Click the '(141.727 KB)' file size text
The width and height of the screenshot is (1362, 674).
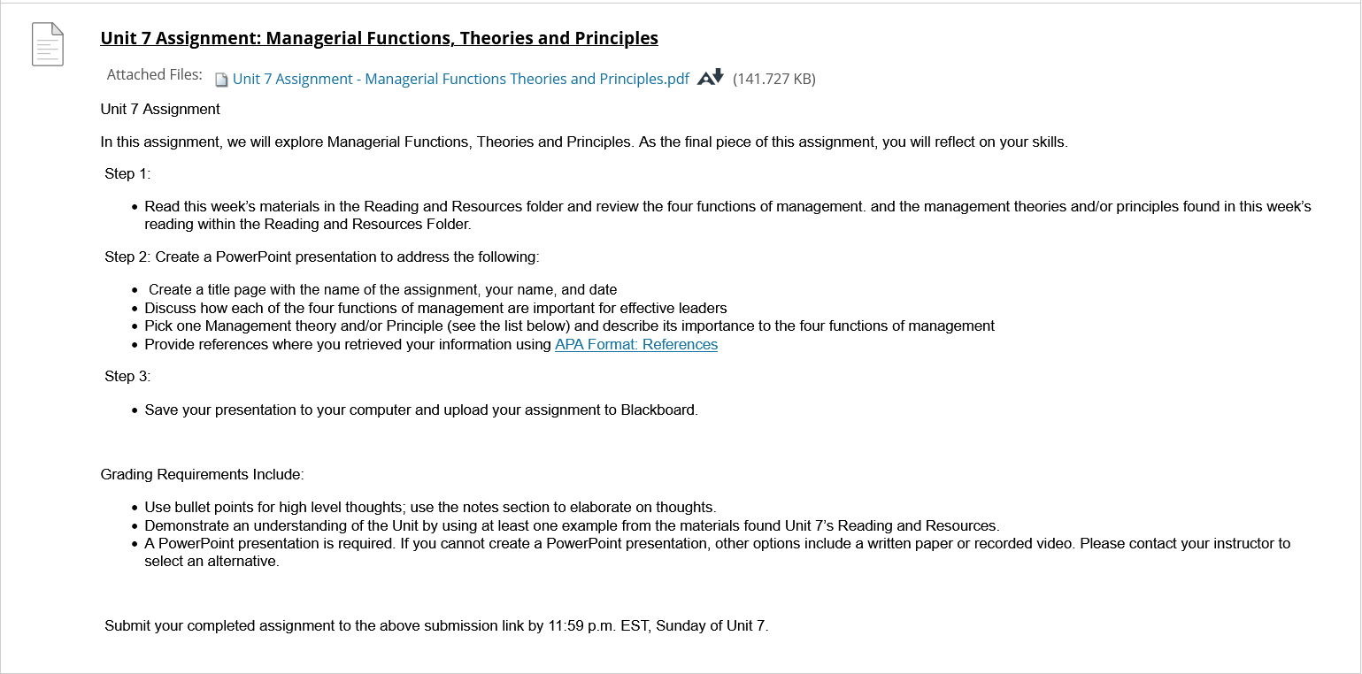point(774,79)
